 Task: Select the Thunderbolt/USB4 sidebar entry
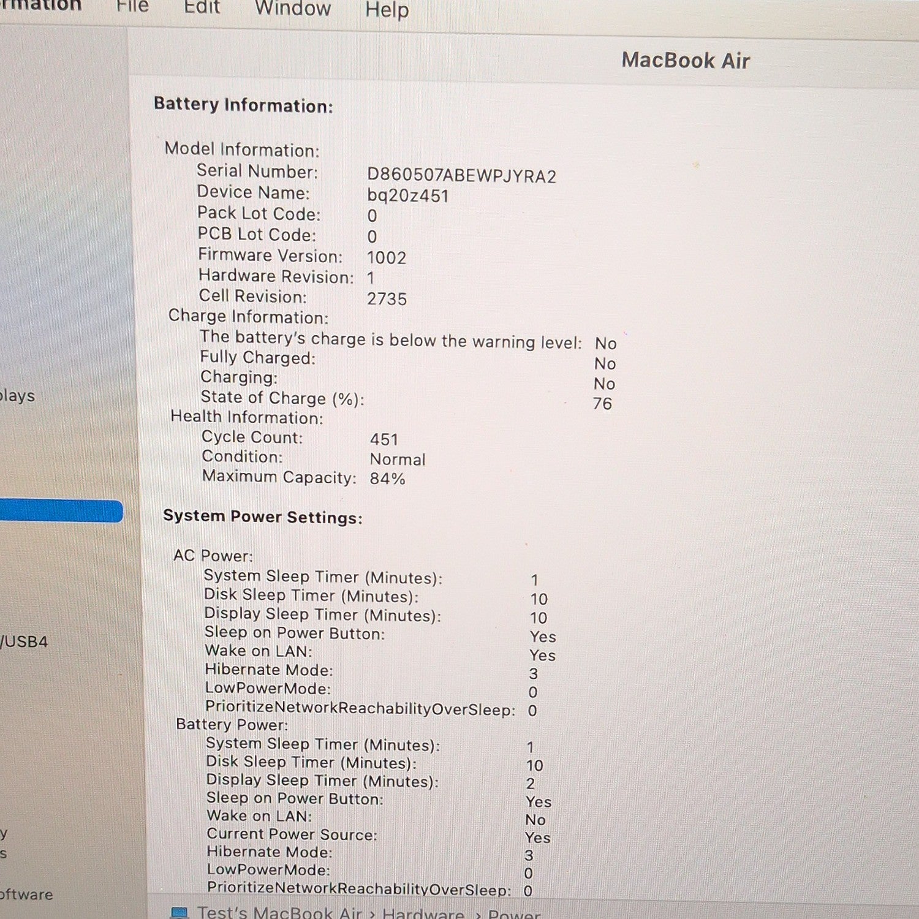tap(24, 641)
